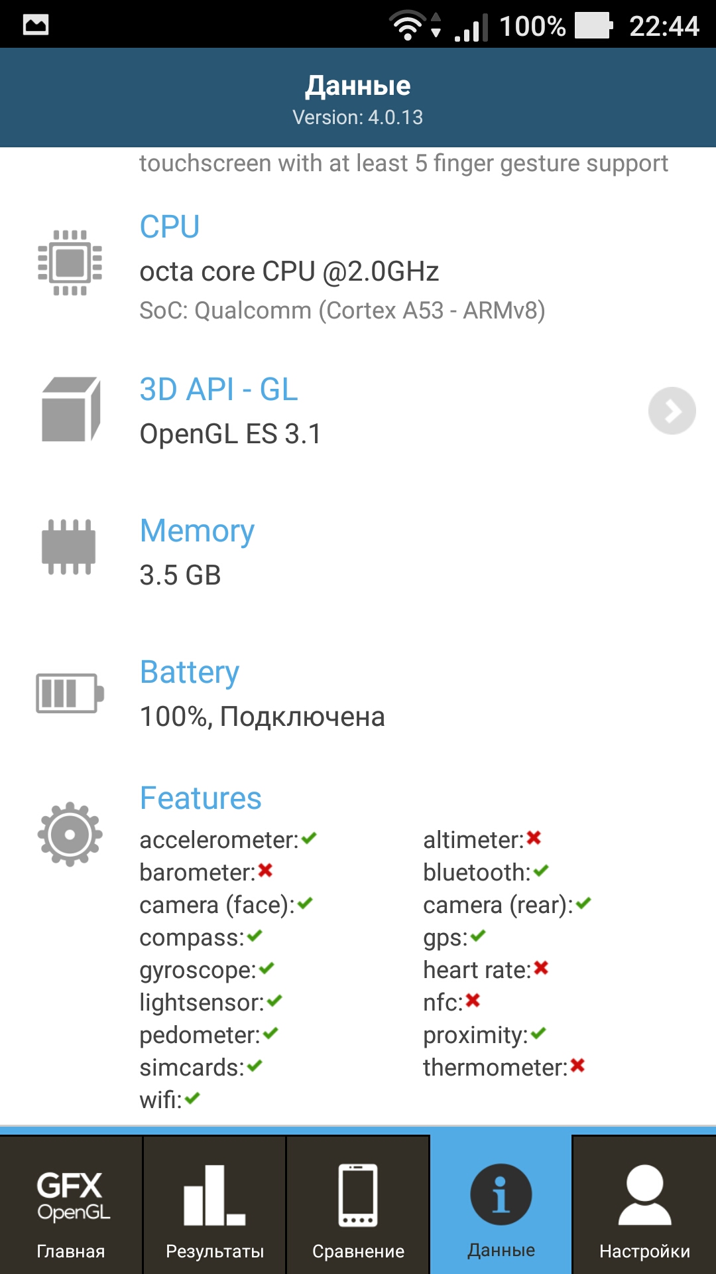Tap the Memory section heading

[x=197, y=531]
